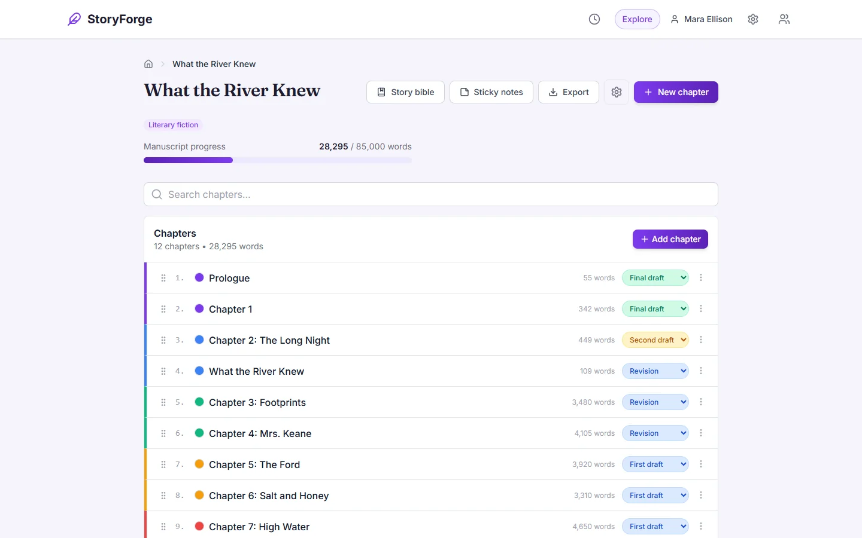
Task: Open Chapter 3: Footprints chapter
Action: point(257,402)
